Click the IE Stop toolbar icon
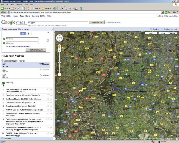 pyautogui.click(x=19, y=8)
